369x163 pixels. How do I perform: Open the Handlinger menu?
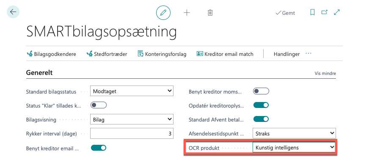click(x=286, y=54)
